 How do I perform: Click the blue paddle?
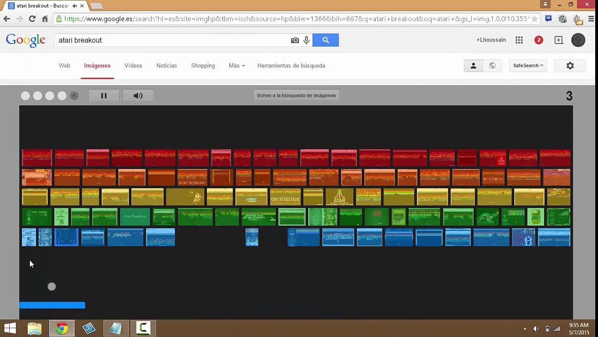tap(52, 305)
